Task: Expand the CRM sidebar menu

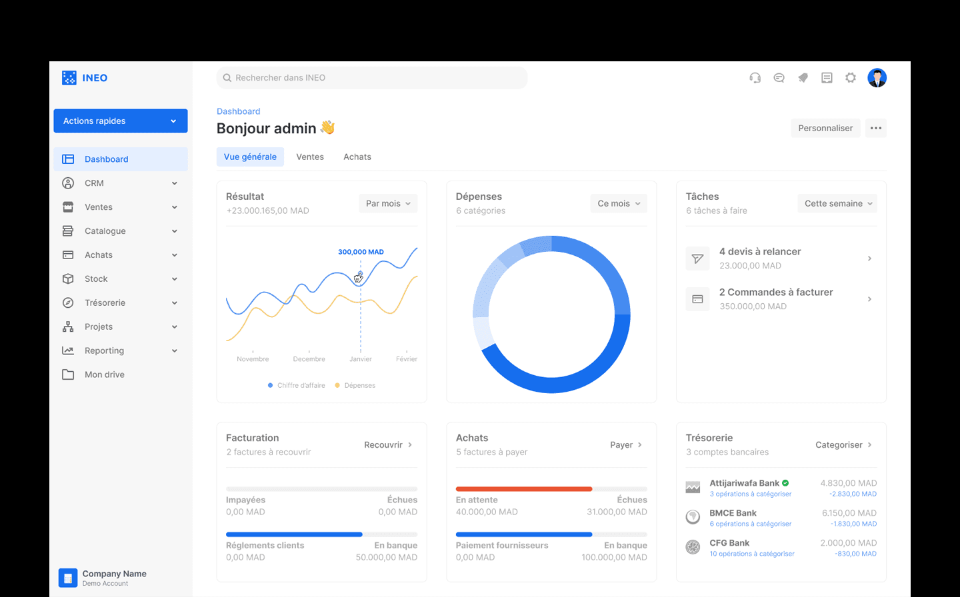Action: point(120,183)
